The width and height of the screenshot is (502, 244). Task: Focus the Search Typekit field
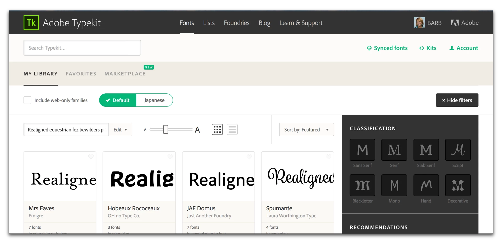(x=82, y=48)
